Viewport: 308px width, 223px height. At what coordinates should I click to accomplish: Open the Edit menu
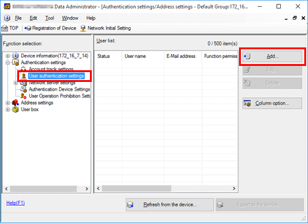point(33,18)
